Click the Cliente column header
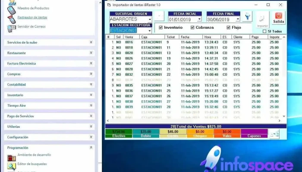 point(241,37)
